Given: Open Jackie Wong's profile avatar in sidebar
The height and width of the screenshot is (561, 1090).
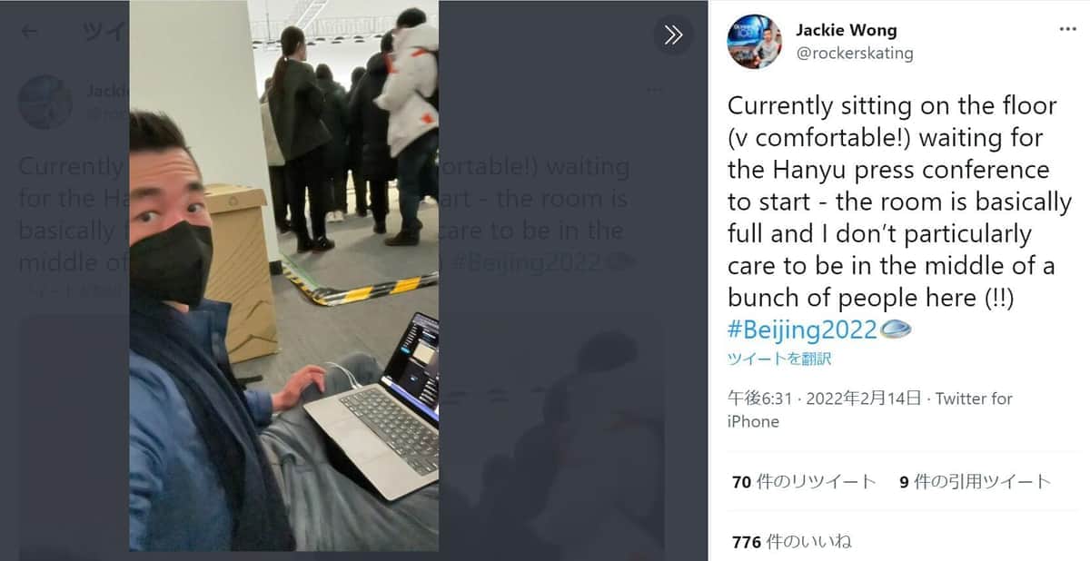Looking at the screenshot, I should (754, 42).
